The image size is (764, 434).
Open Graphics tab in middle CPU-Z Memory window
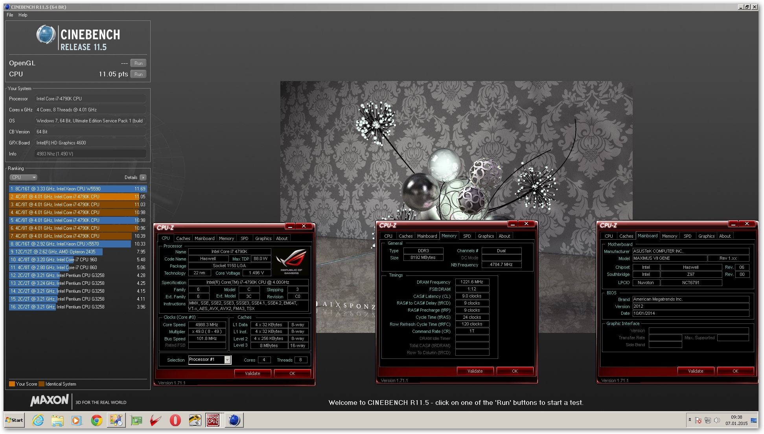(486, 236)
